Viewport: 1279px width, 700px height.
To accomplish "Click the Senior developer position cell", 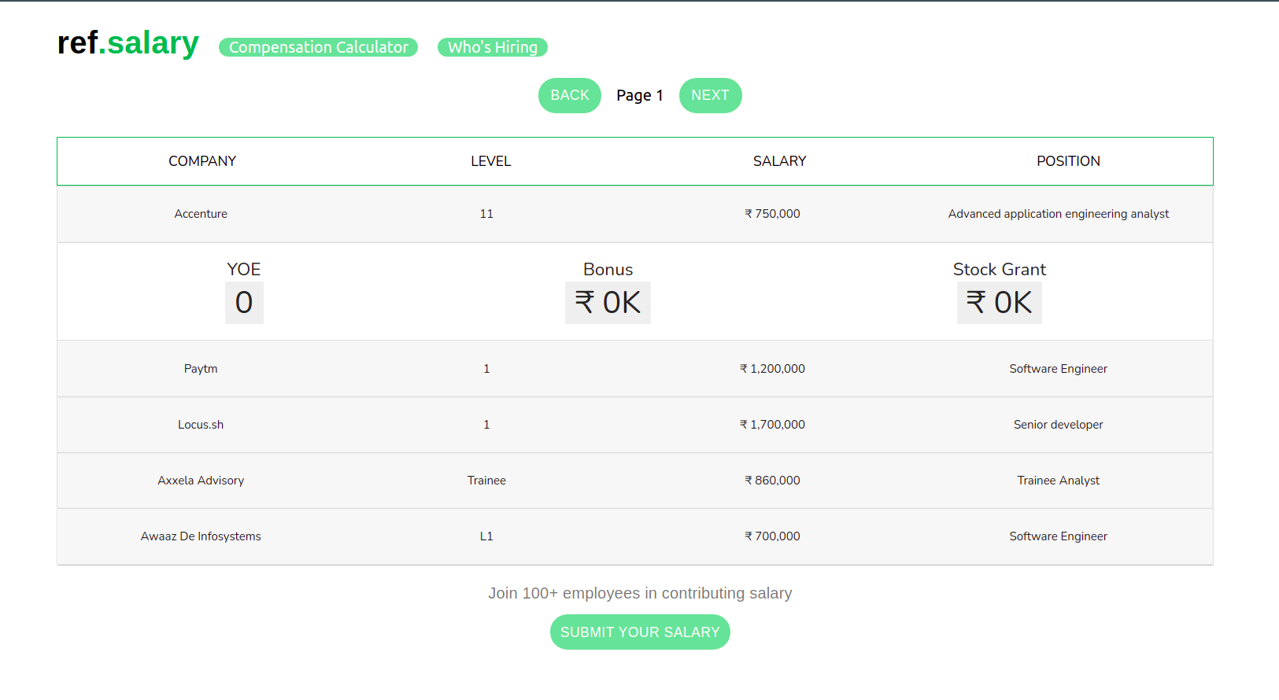I will pyautogui.click(x=1059, y=425).
